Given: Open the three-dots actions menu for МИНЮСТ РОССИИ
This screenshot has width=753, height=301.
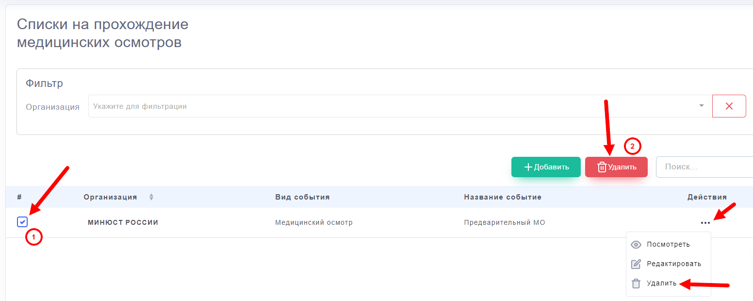Looking at the screenshot, I should 705,223.
